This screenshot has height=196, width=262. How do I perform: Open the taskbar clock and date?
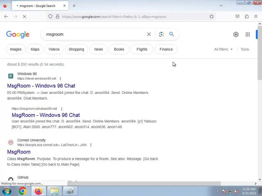(249, 191)
